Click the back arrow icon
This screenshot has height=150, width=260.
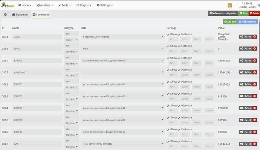[5, 15]
